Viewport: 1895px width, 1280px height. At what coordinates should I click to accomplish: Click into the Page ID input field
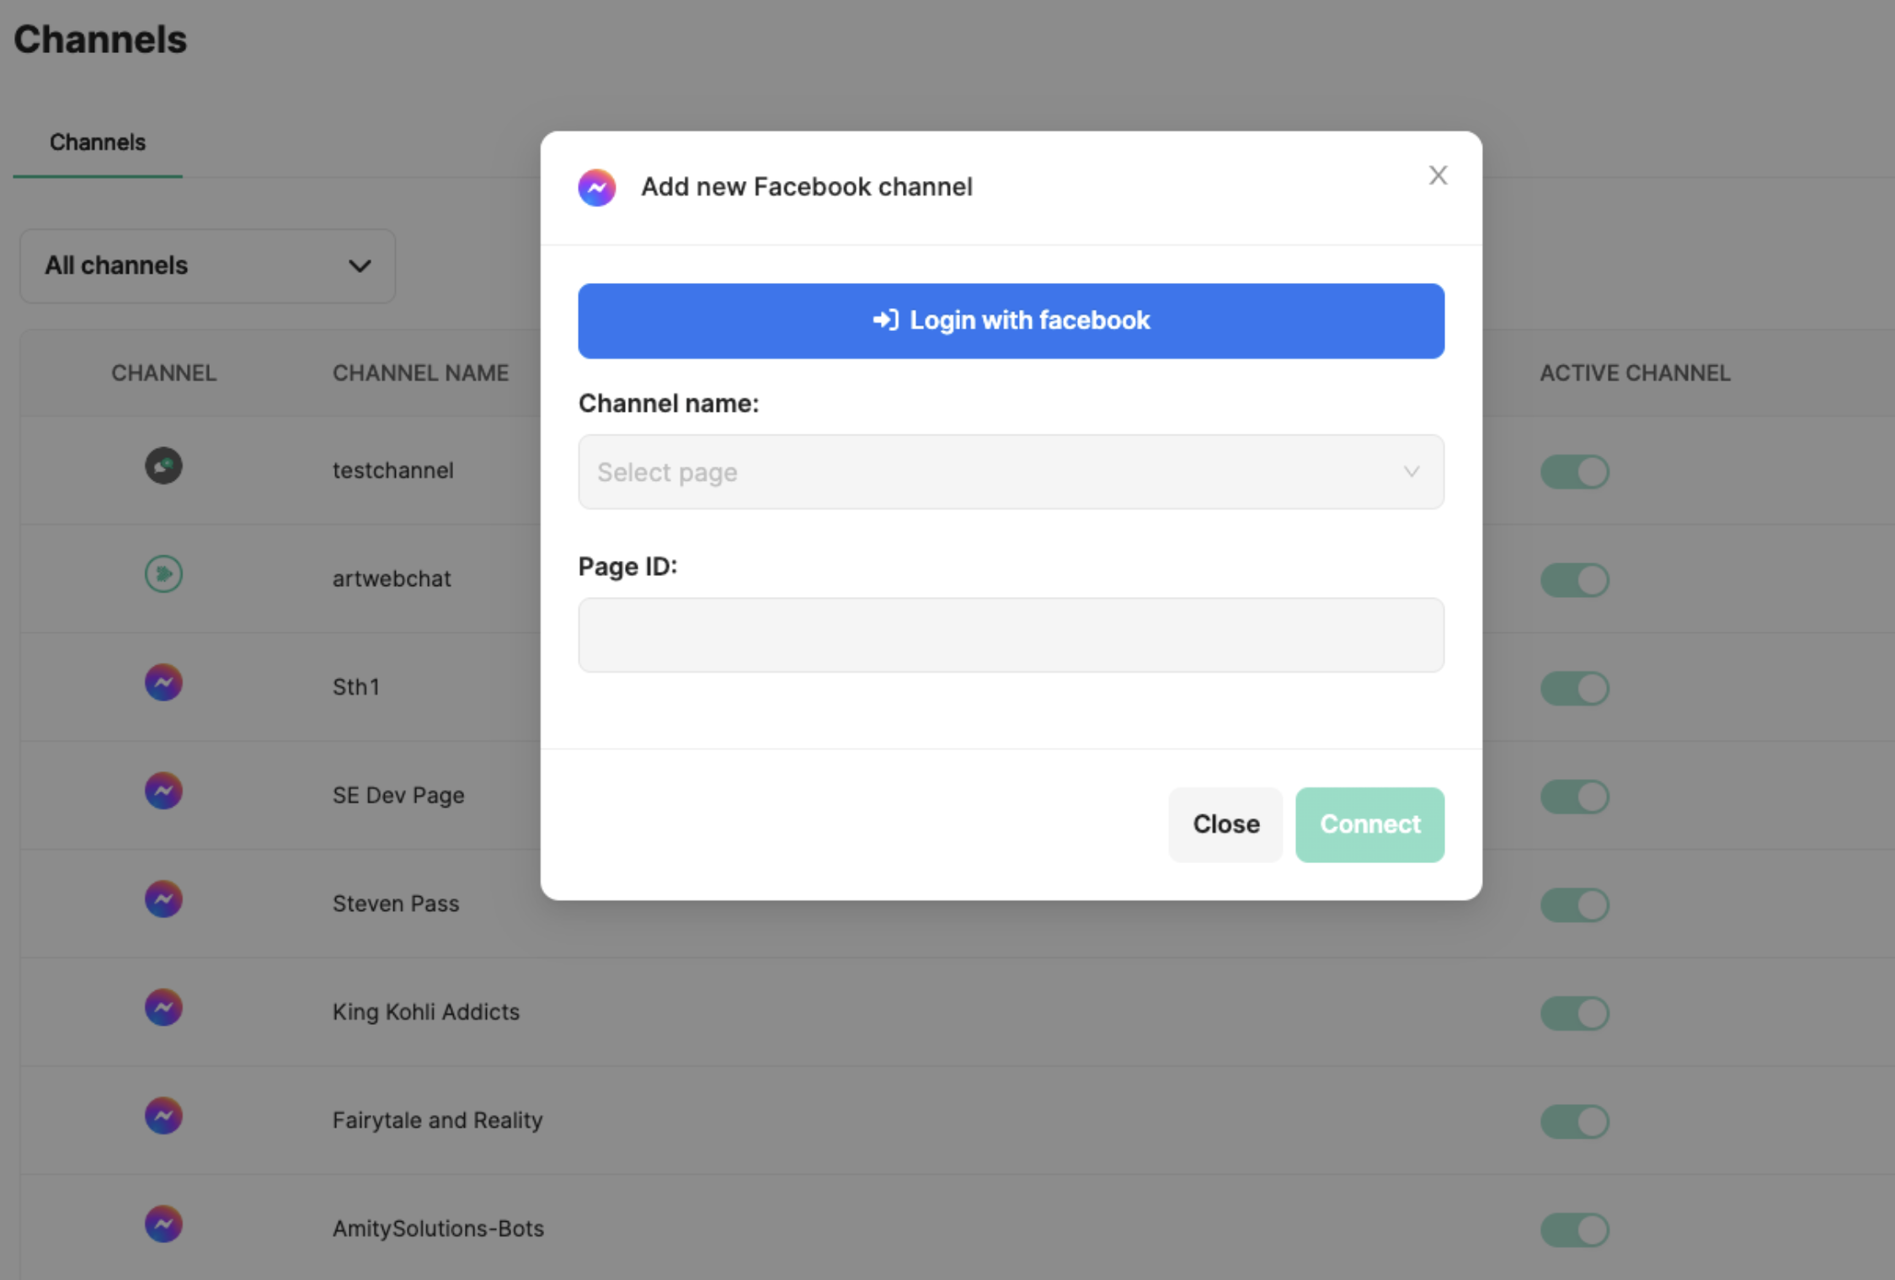coord(1010,635)
